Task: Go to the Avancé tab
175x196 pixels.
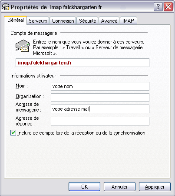Action: 109,21
